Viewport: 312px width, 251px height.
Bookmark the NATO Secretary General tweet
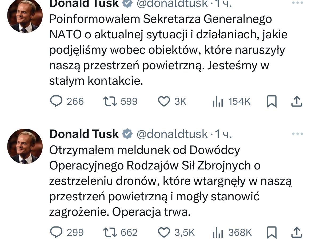point(271,102)
